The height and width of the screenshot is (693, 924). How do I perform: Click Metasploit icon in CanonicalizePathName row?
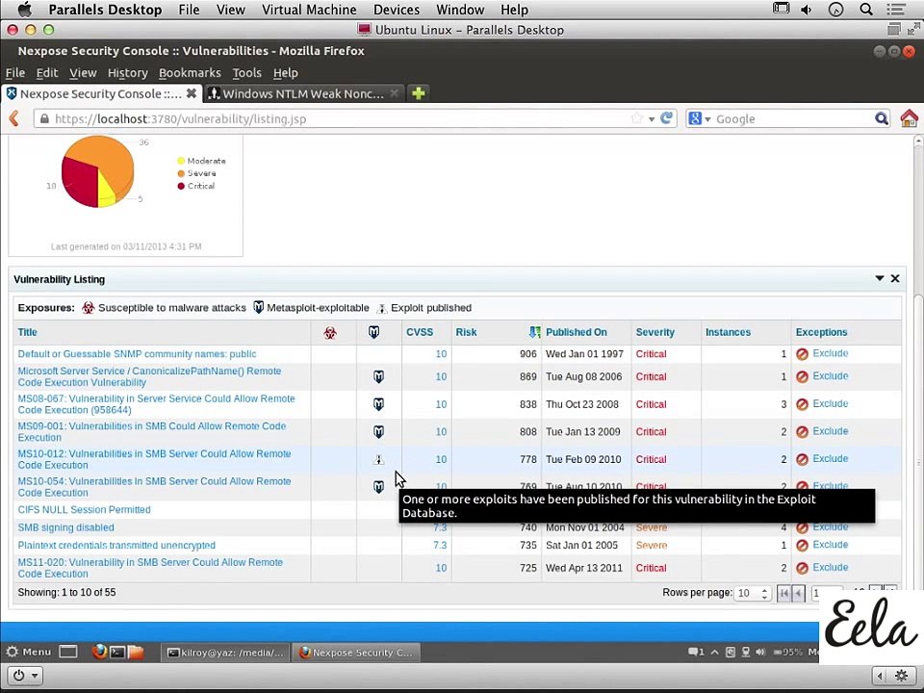coord(378,376)
